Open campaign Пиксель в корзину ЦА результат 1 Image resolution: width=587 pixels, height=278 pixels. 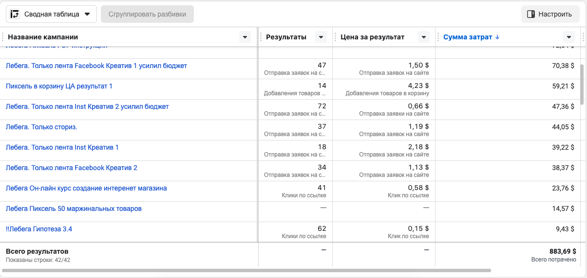tap(59, 86)
